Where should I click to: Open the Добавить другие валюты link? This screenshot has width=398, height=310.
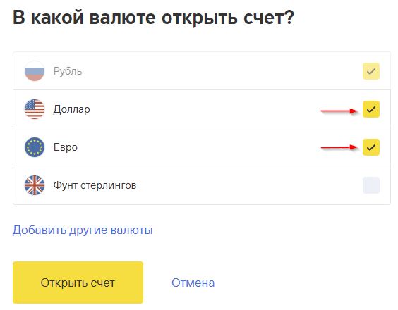coord(83,230)
